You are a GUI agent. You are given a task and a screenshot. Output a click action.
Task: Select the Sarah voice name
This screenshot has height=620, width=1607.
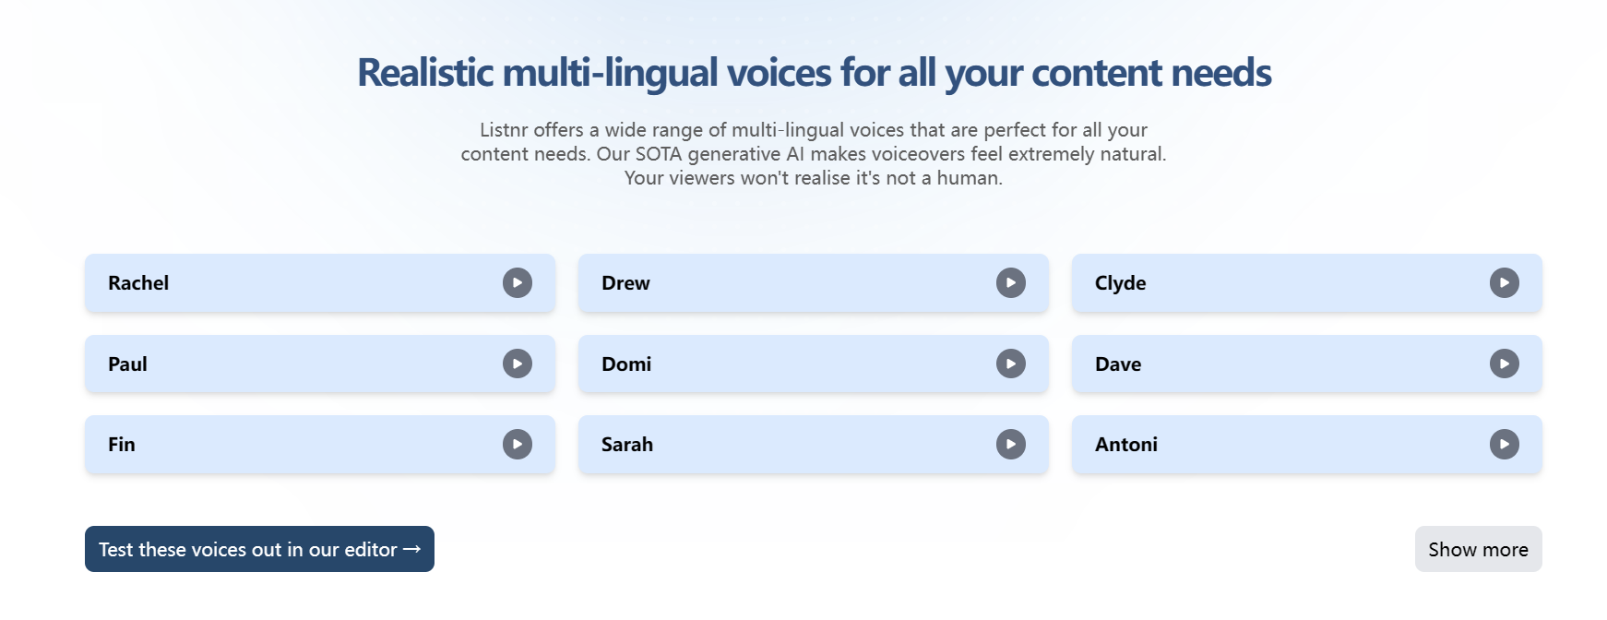[627, 445]
